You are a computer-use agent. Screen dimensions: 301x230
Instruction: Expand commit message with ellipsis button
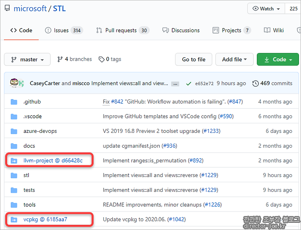[175, 84]
